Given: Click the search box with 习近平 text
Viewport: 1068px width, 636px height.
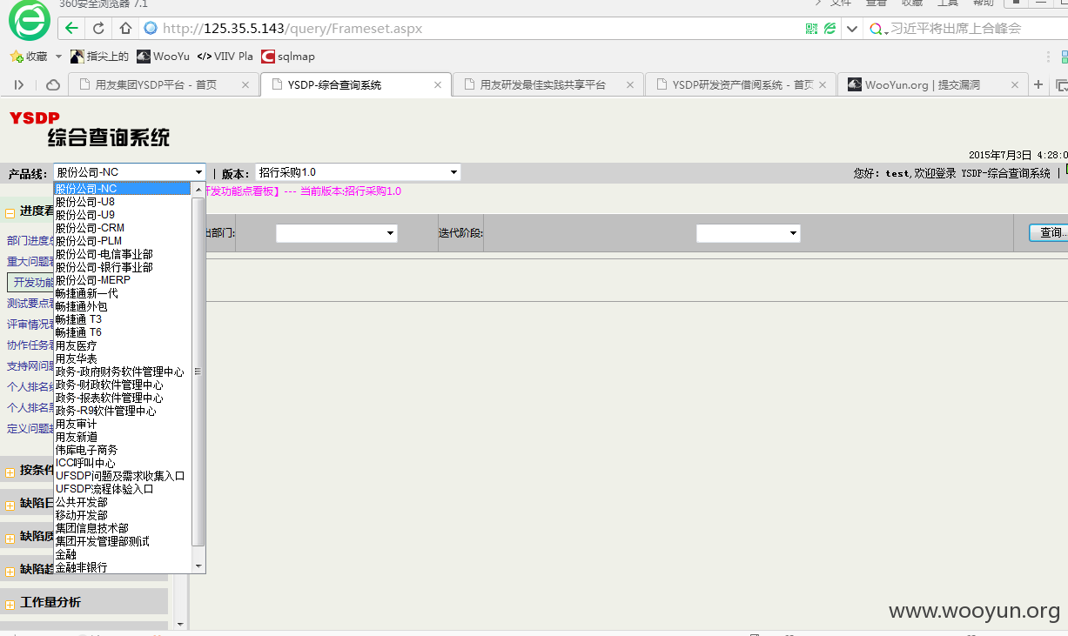Looking at the screenshot, I should 966,29.
